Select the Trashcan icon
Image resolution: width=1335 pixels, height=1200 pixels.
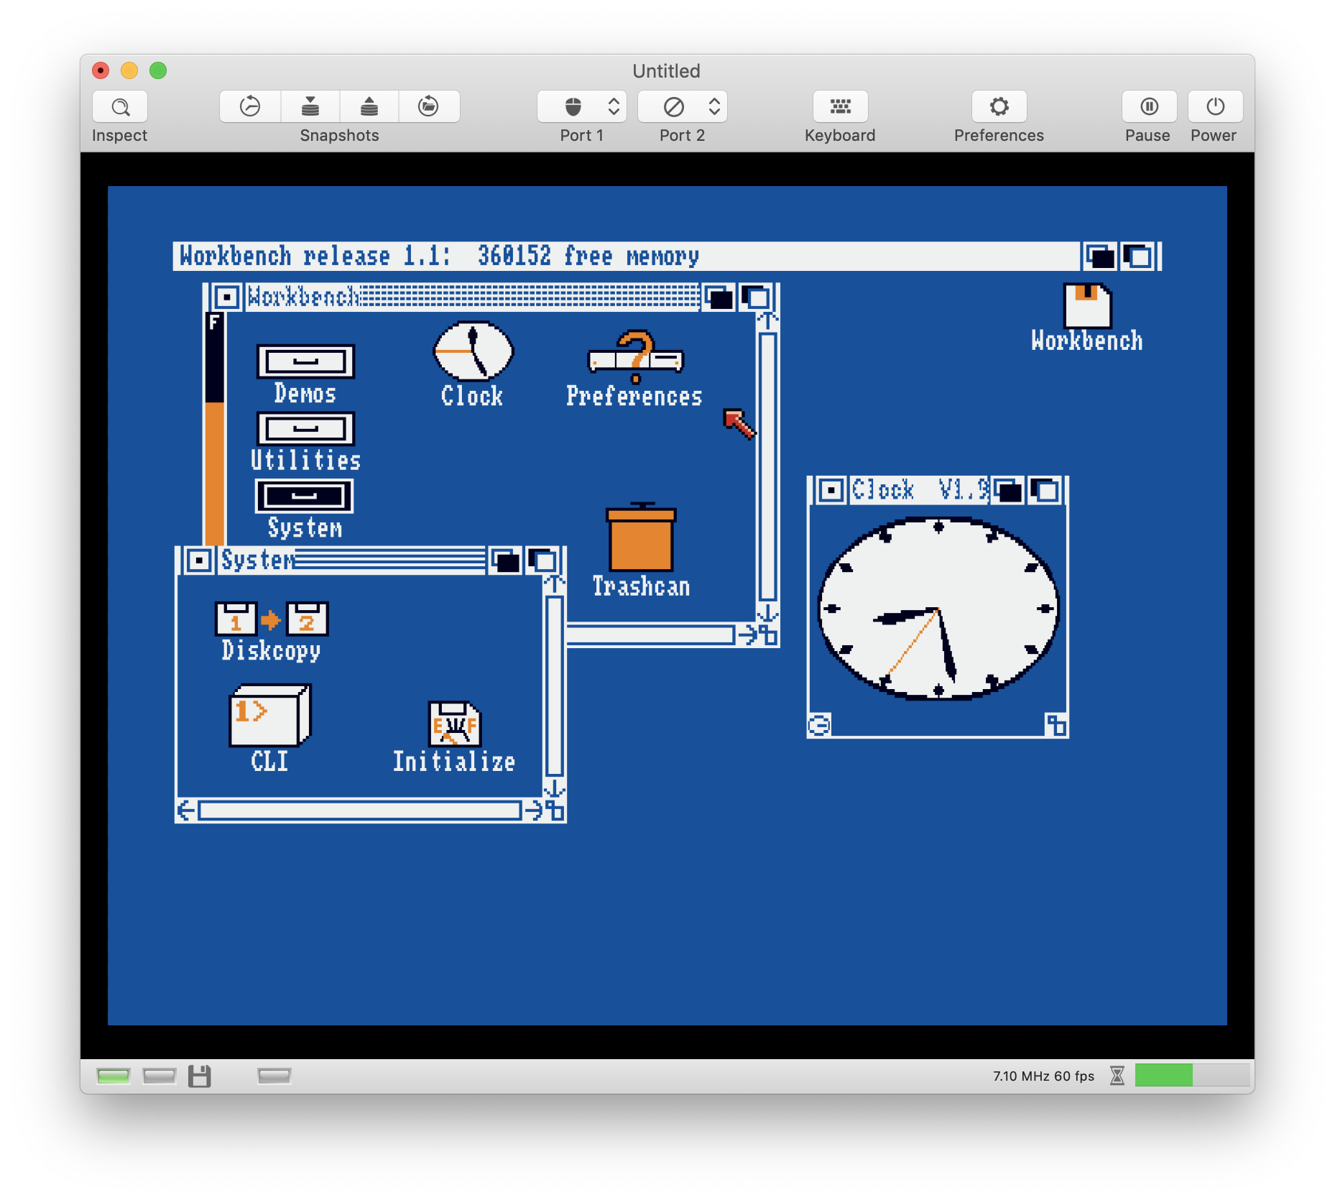[641, 536]
